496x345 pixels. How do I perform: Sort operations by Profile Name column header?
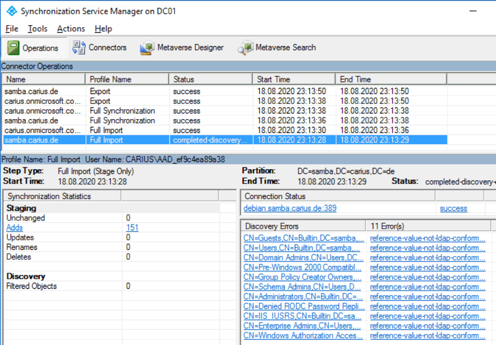click(x=127, y=79)
